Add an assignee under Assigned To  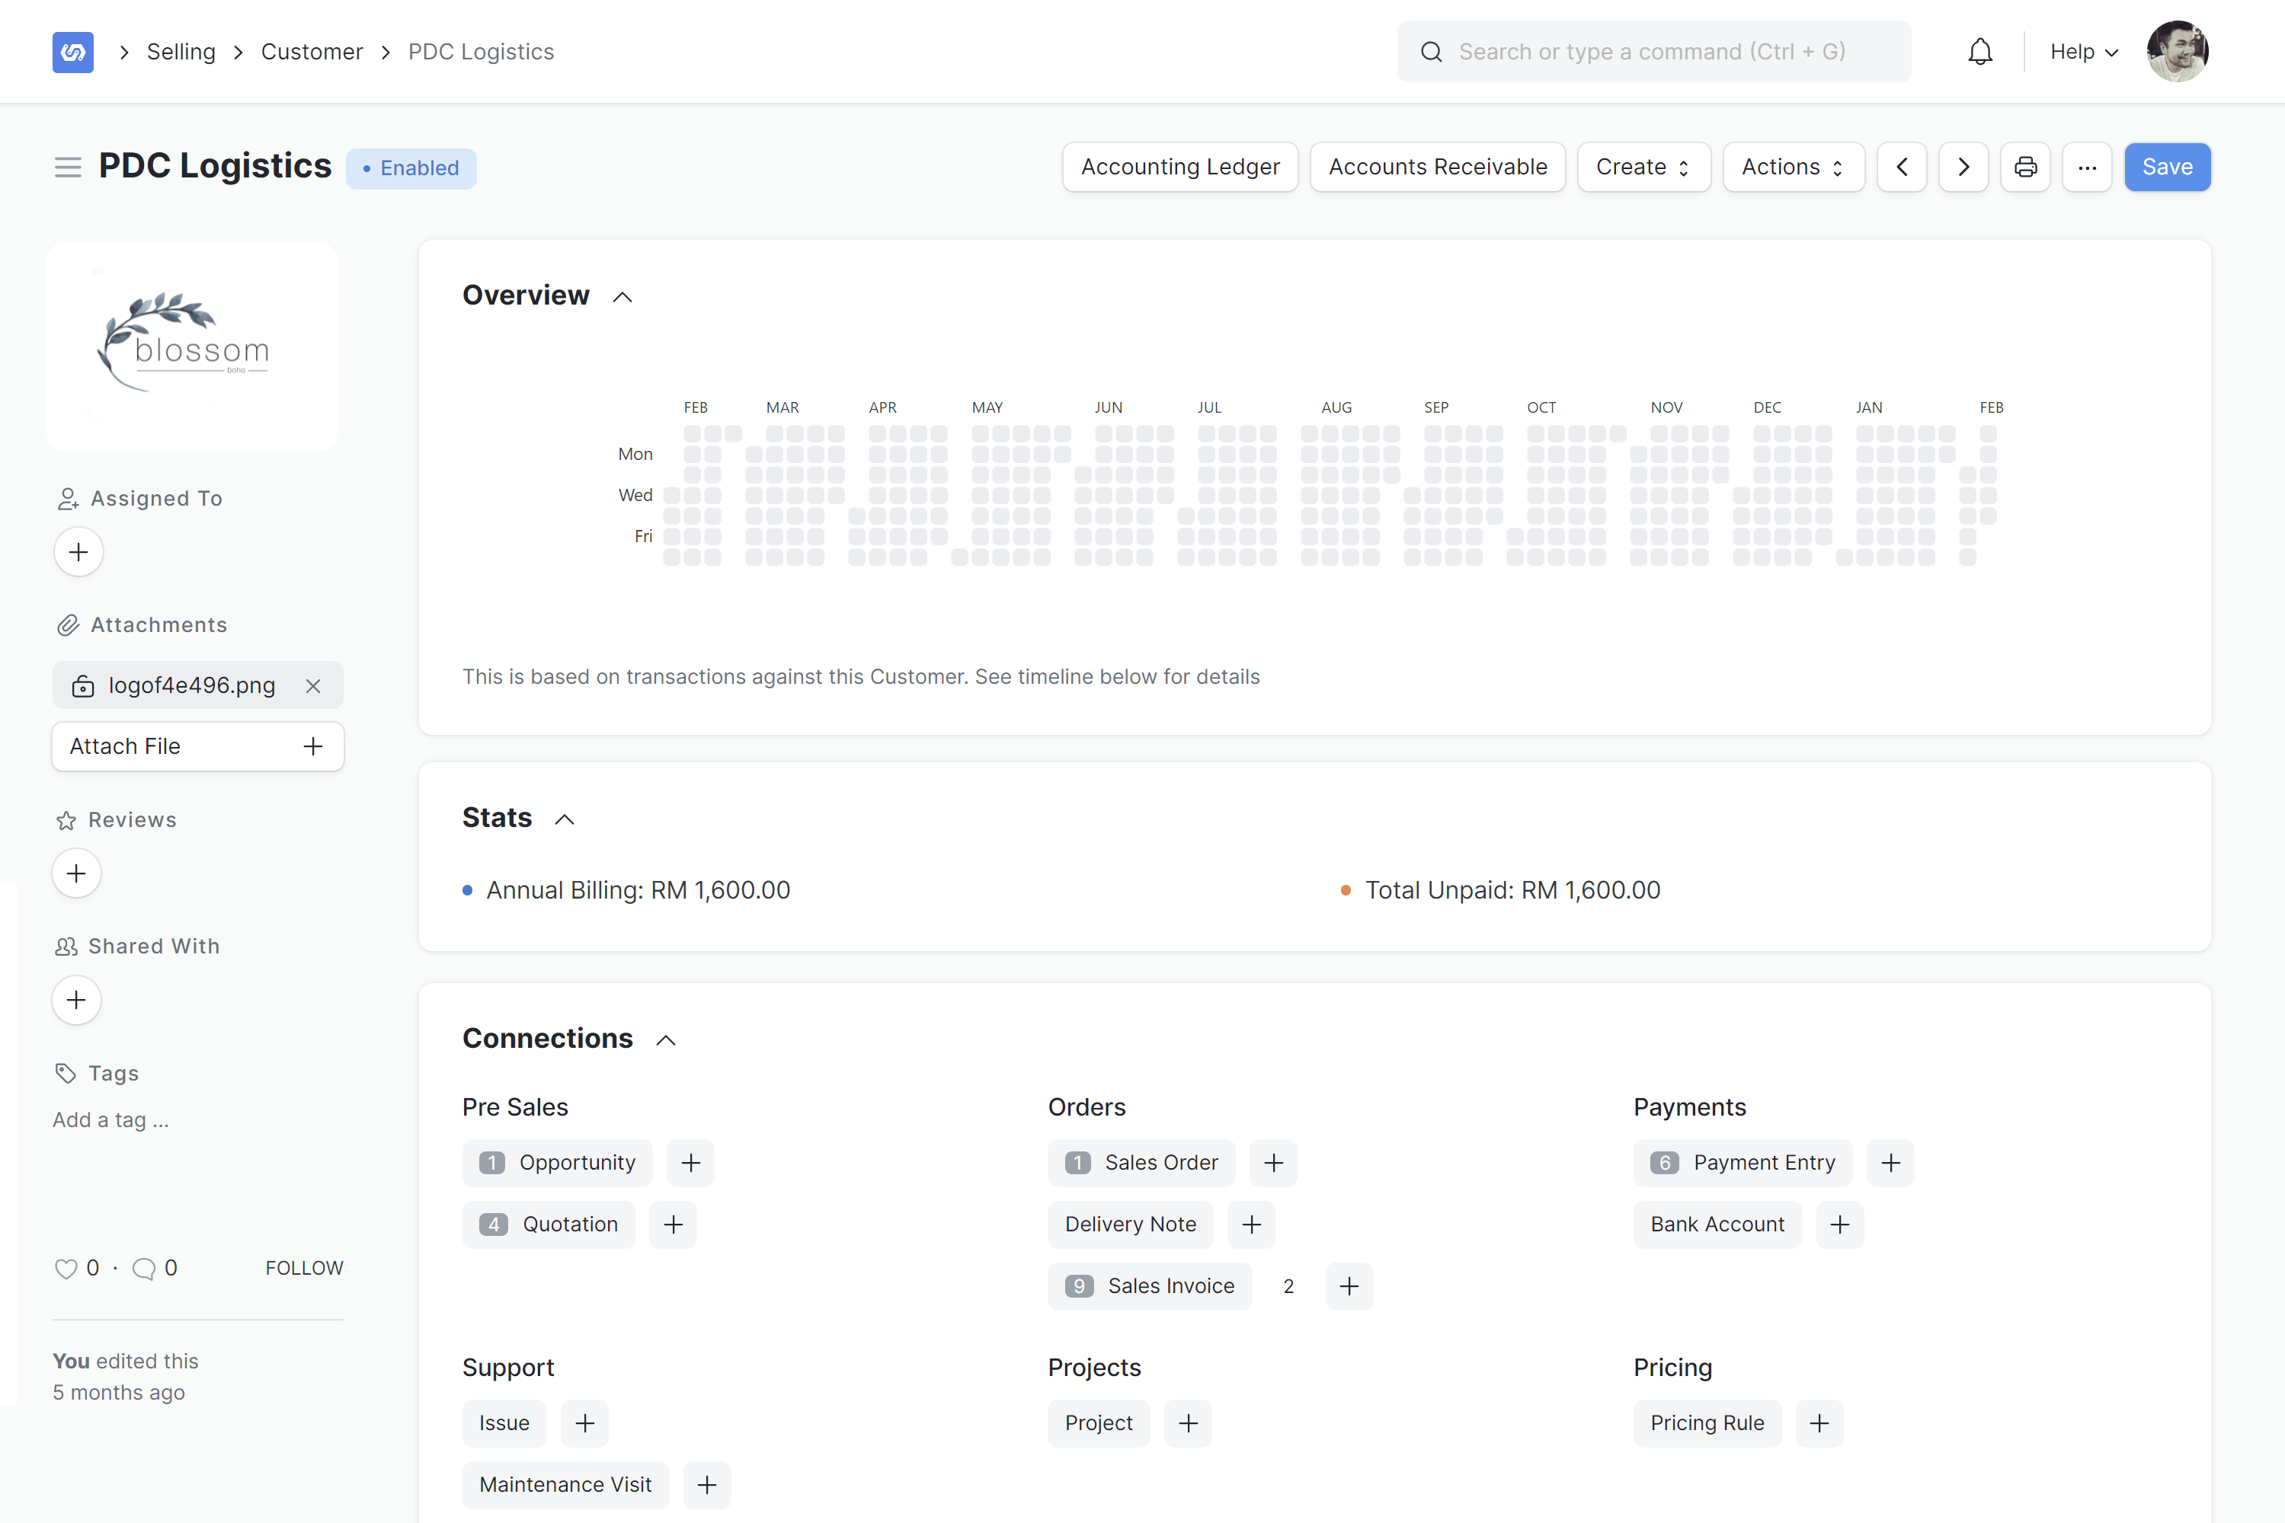78,551
